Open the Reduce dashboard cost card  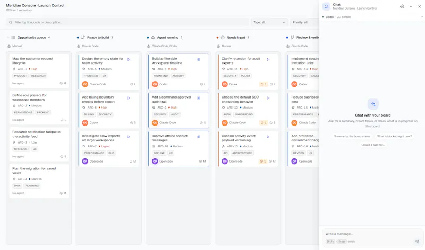pos(303,110)
